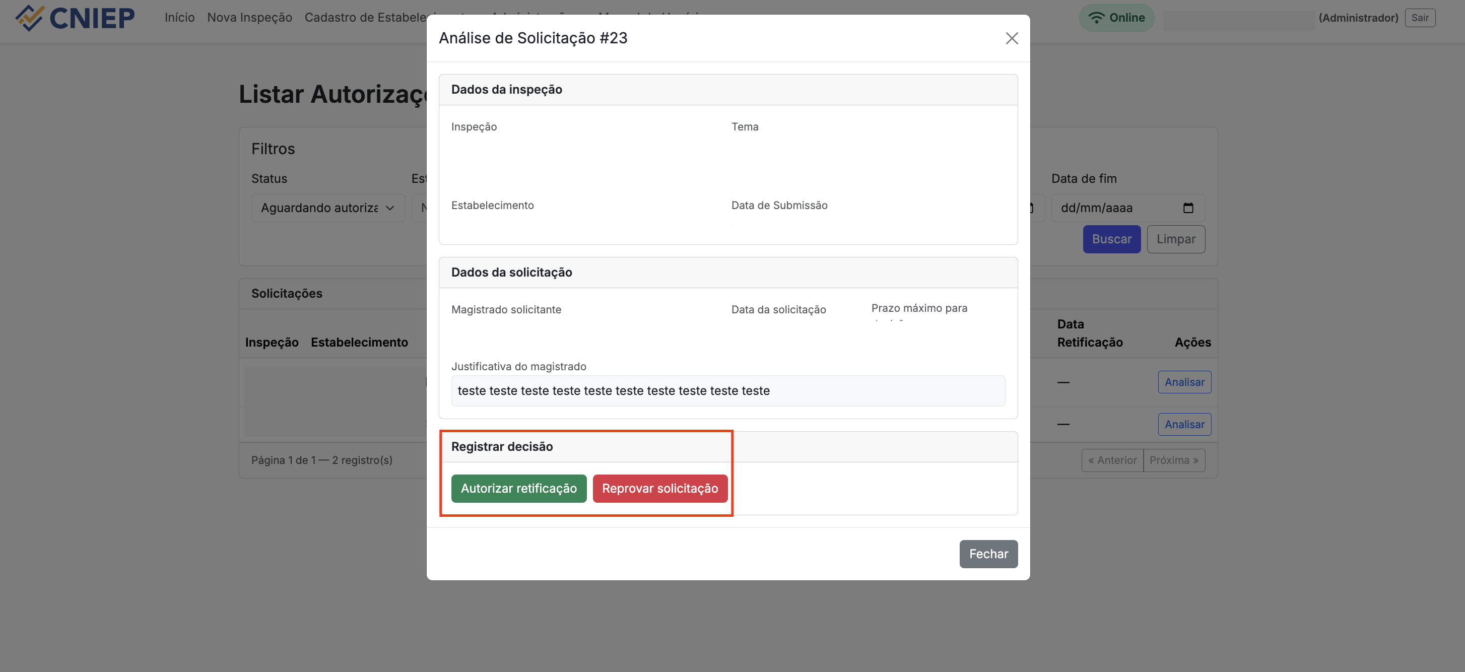Click Reprovar solicitação button
The height and width of the screenshot is (672, 1465).
coord(660,488)
